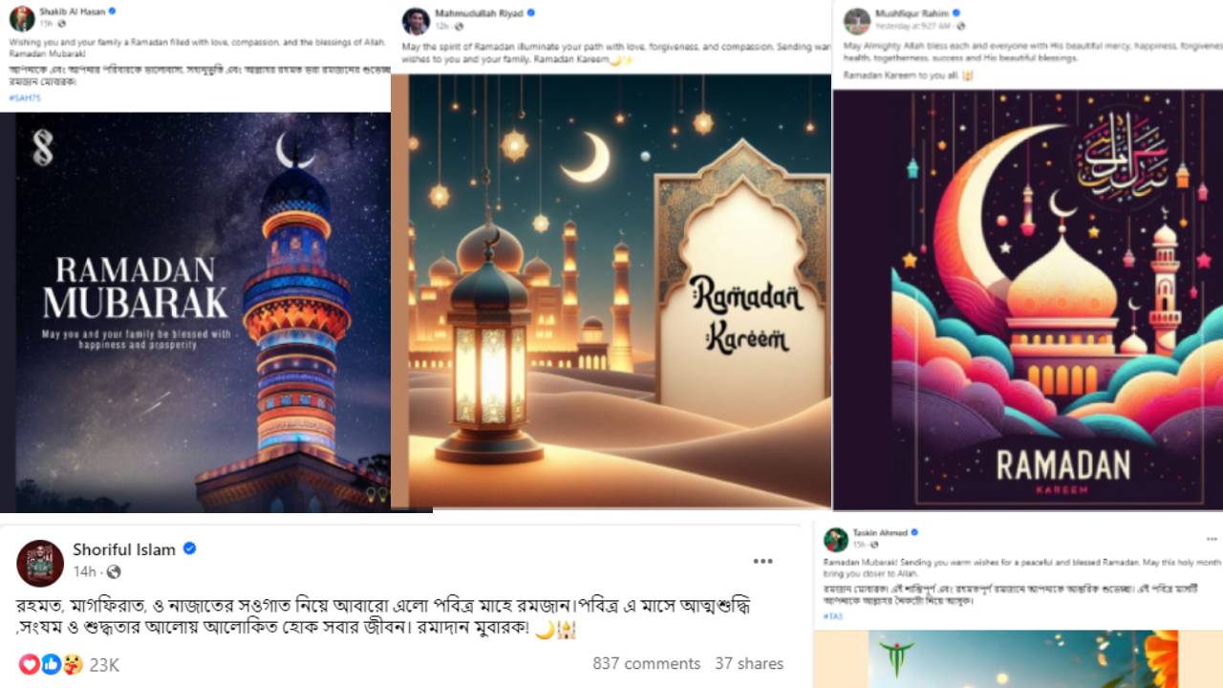This screenshot has height=688, width=1223.
Task: View the 23K reactions count
Action: click(104, 664)
